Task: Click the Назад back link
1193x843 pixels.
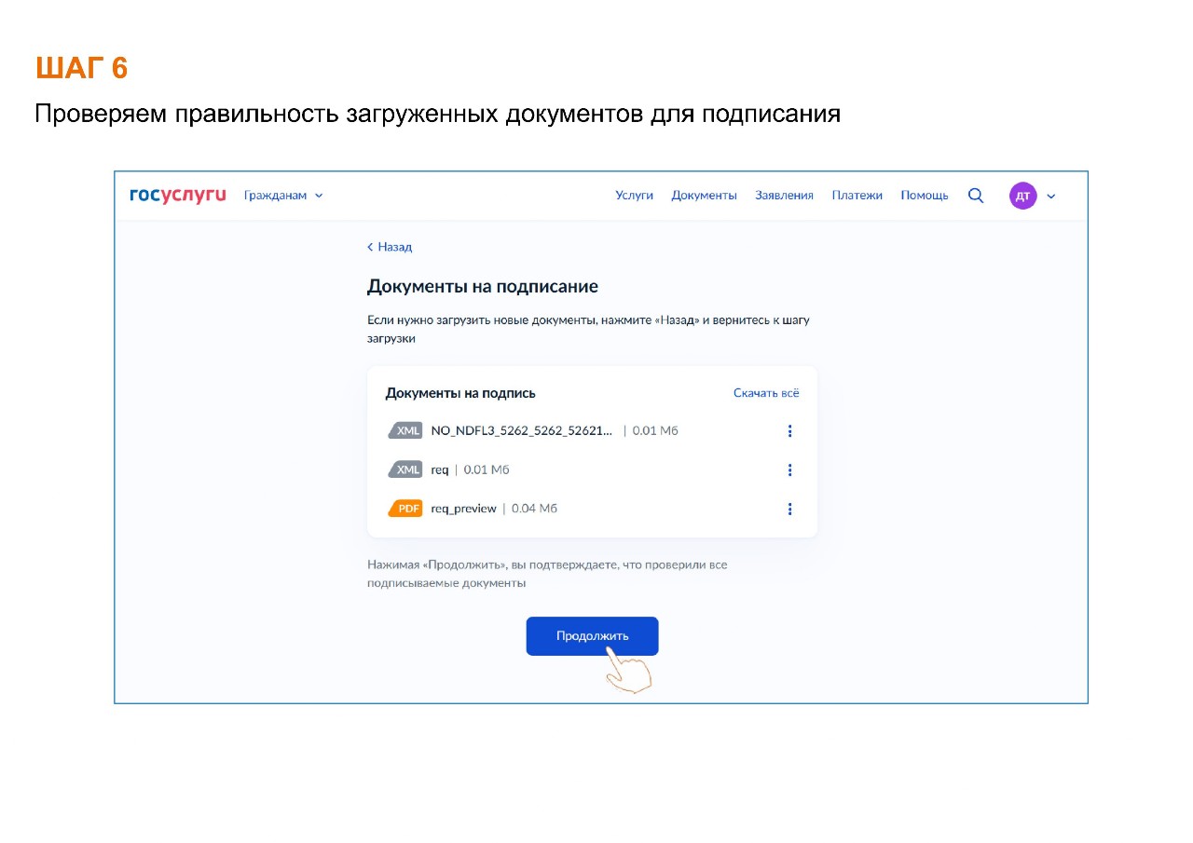Action: pos(390,247)
